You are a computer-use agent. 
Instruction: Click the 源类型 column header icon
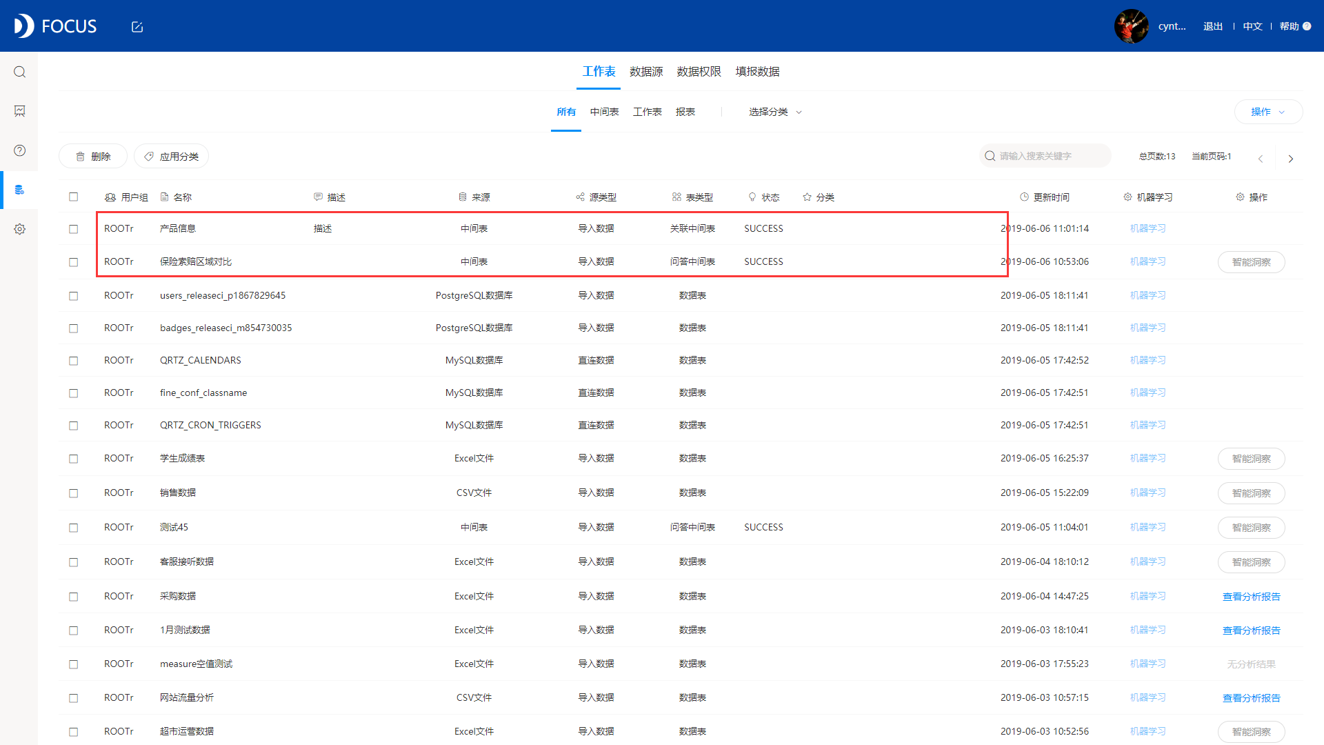(x=580, y=197)
